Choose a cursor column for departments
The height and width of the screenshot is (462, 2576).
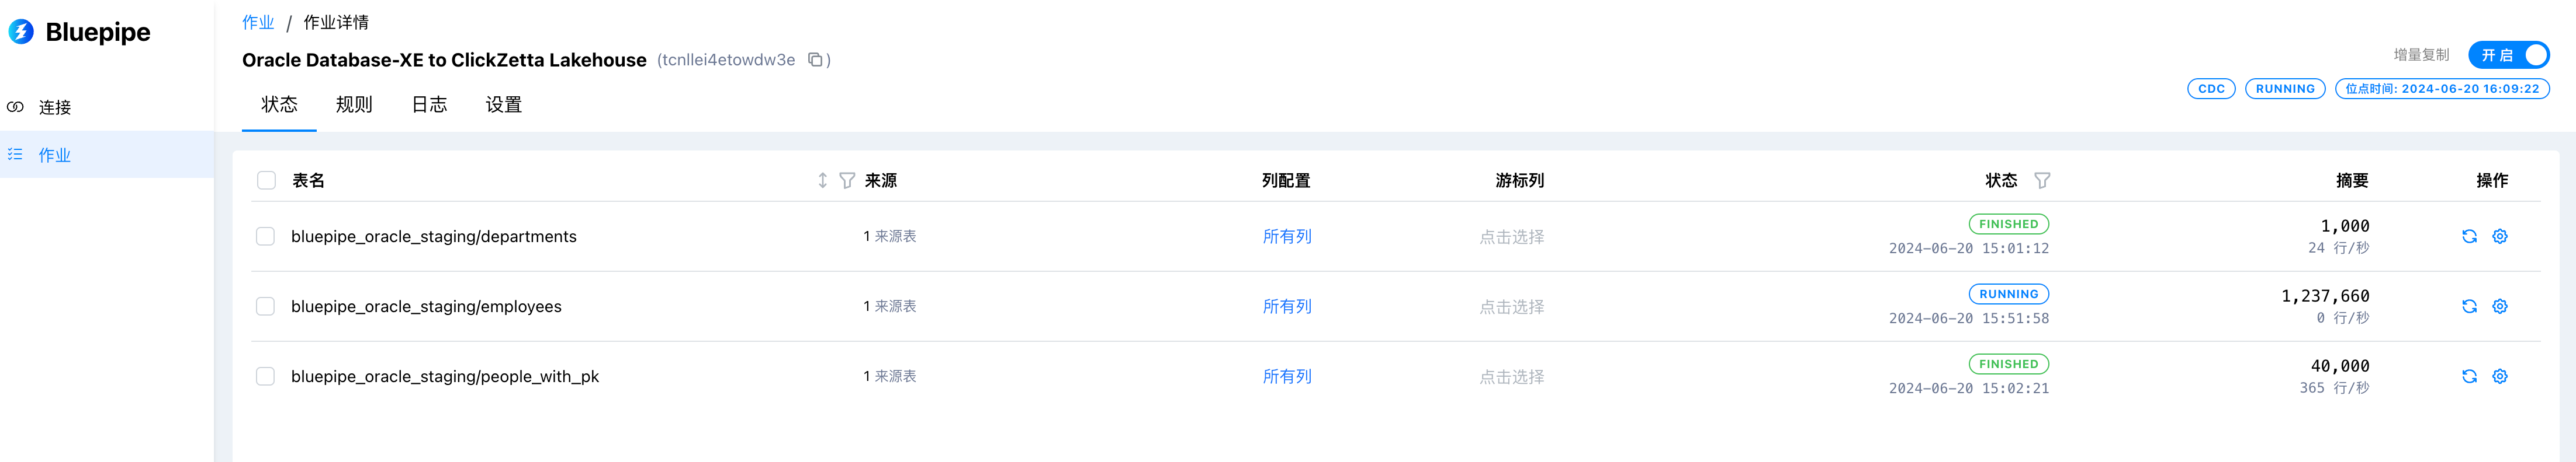[x=1511, y=236]
